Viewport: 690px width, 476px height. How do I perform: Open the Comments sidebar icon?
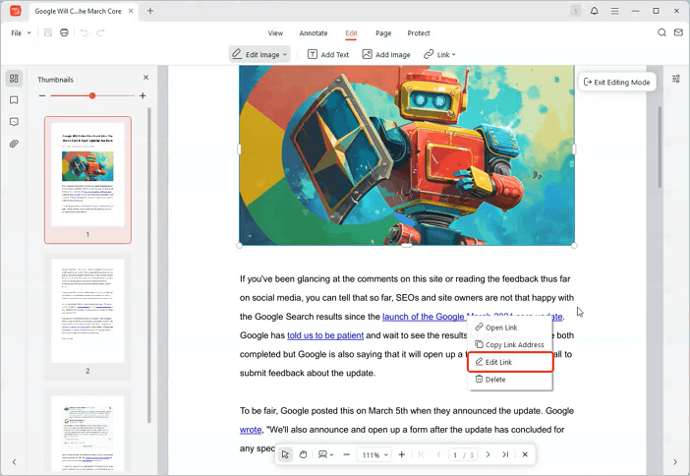[x=14, y=122]
